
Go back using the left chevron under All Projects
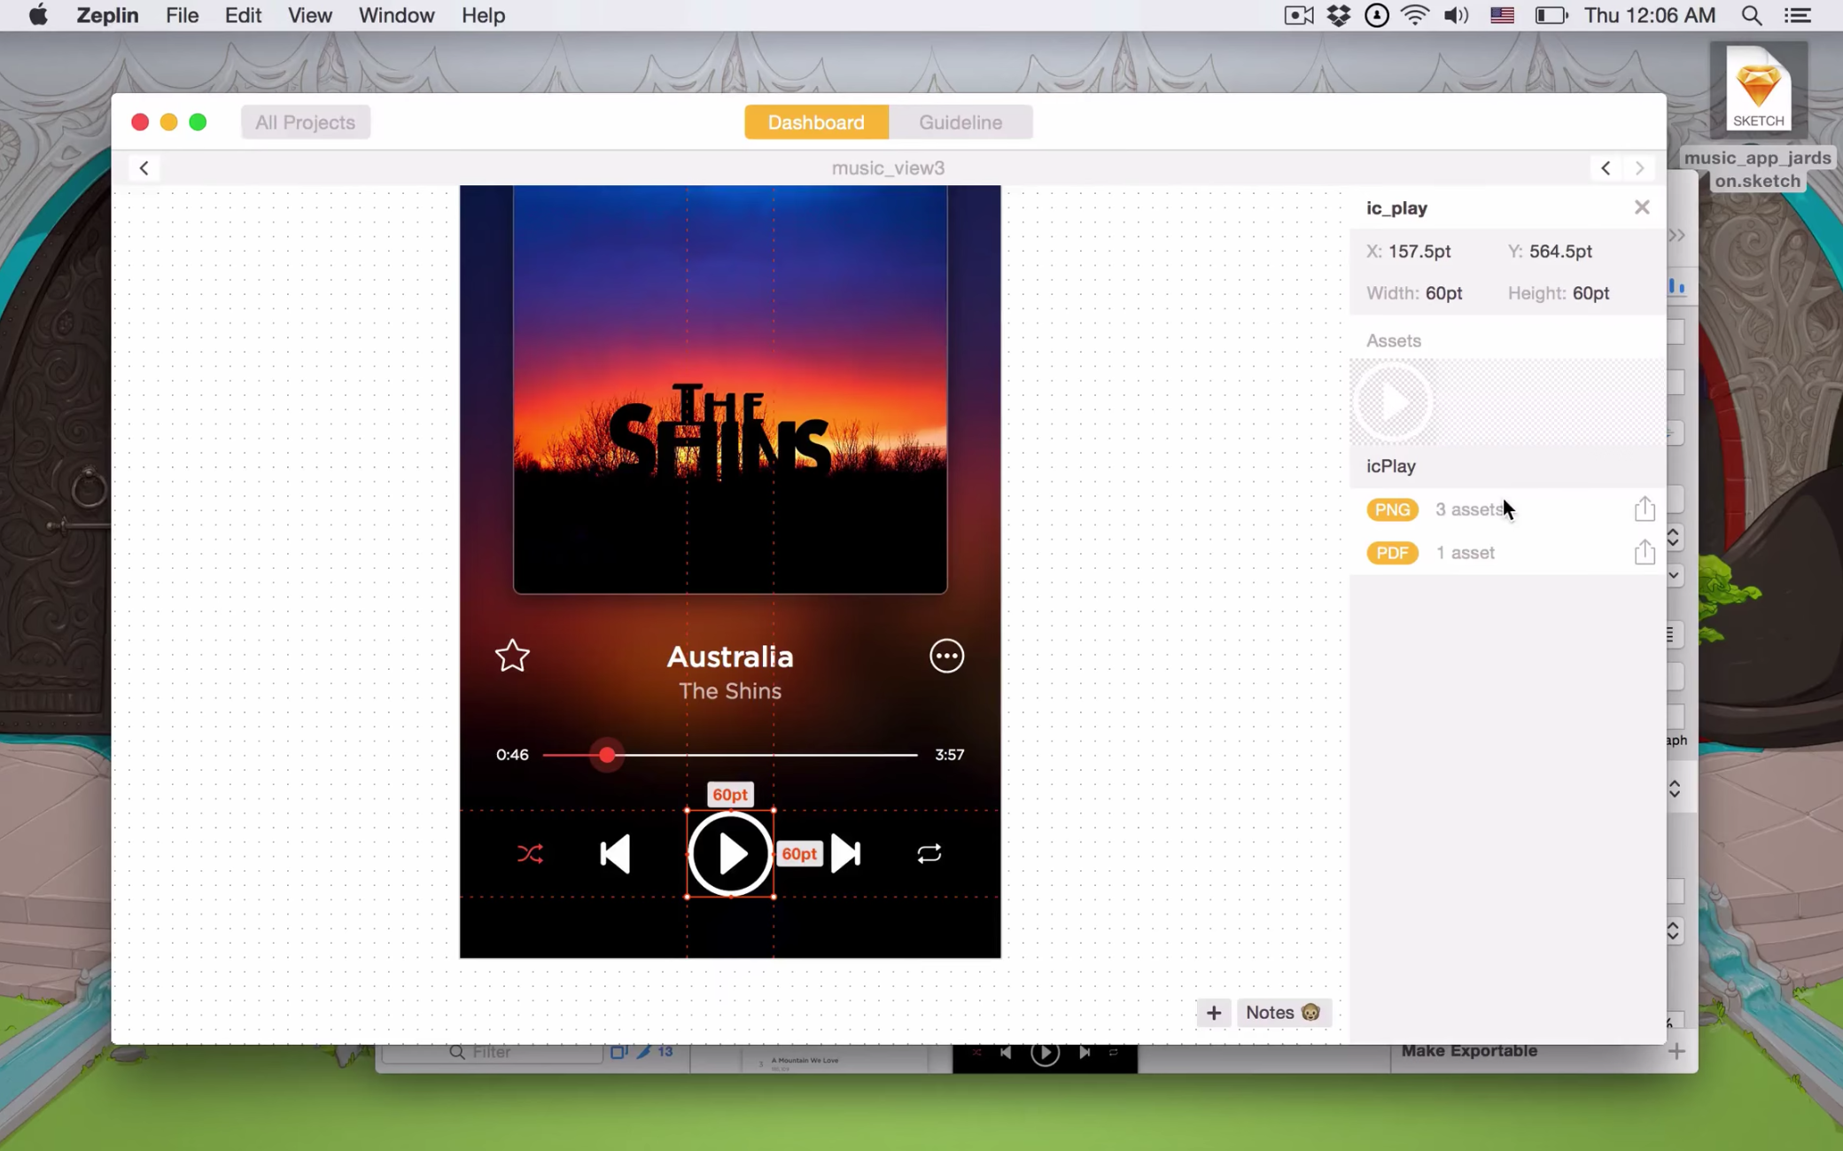coord(144,167)
